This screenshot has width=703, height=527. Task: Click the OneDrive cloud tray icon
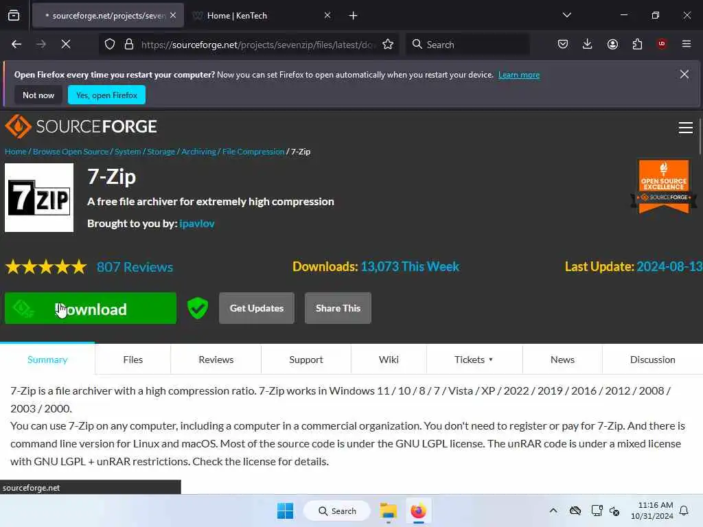point(575,511)
